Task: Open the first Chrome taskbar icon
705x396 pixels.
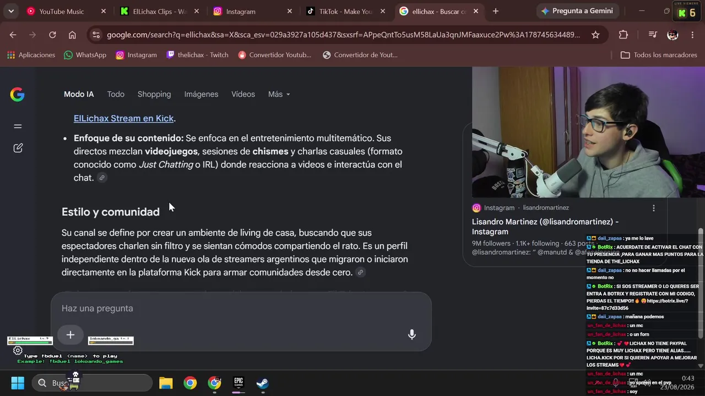Action: (x=190, y=383)
